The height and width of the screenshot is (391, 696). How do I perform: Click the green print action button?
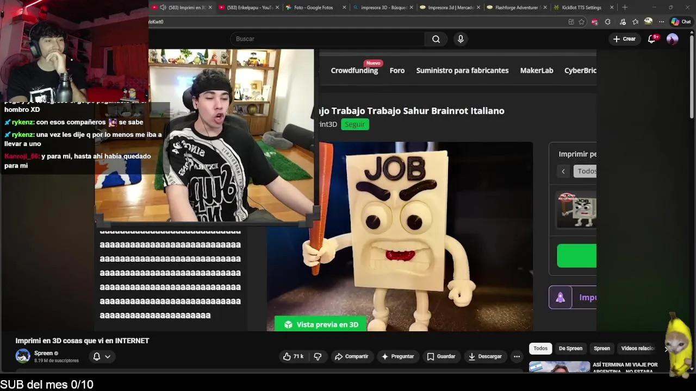pos(576,255)
